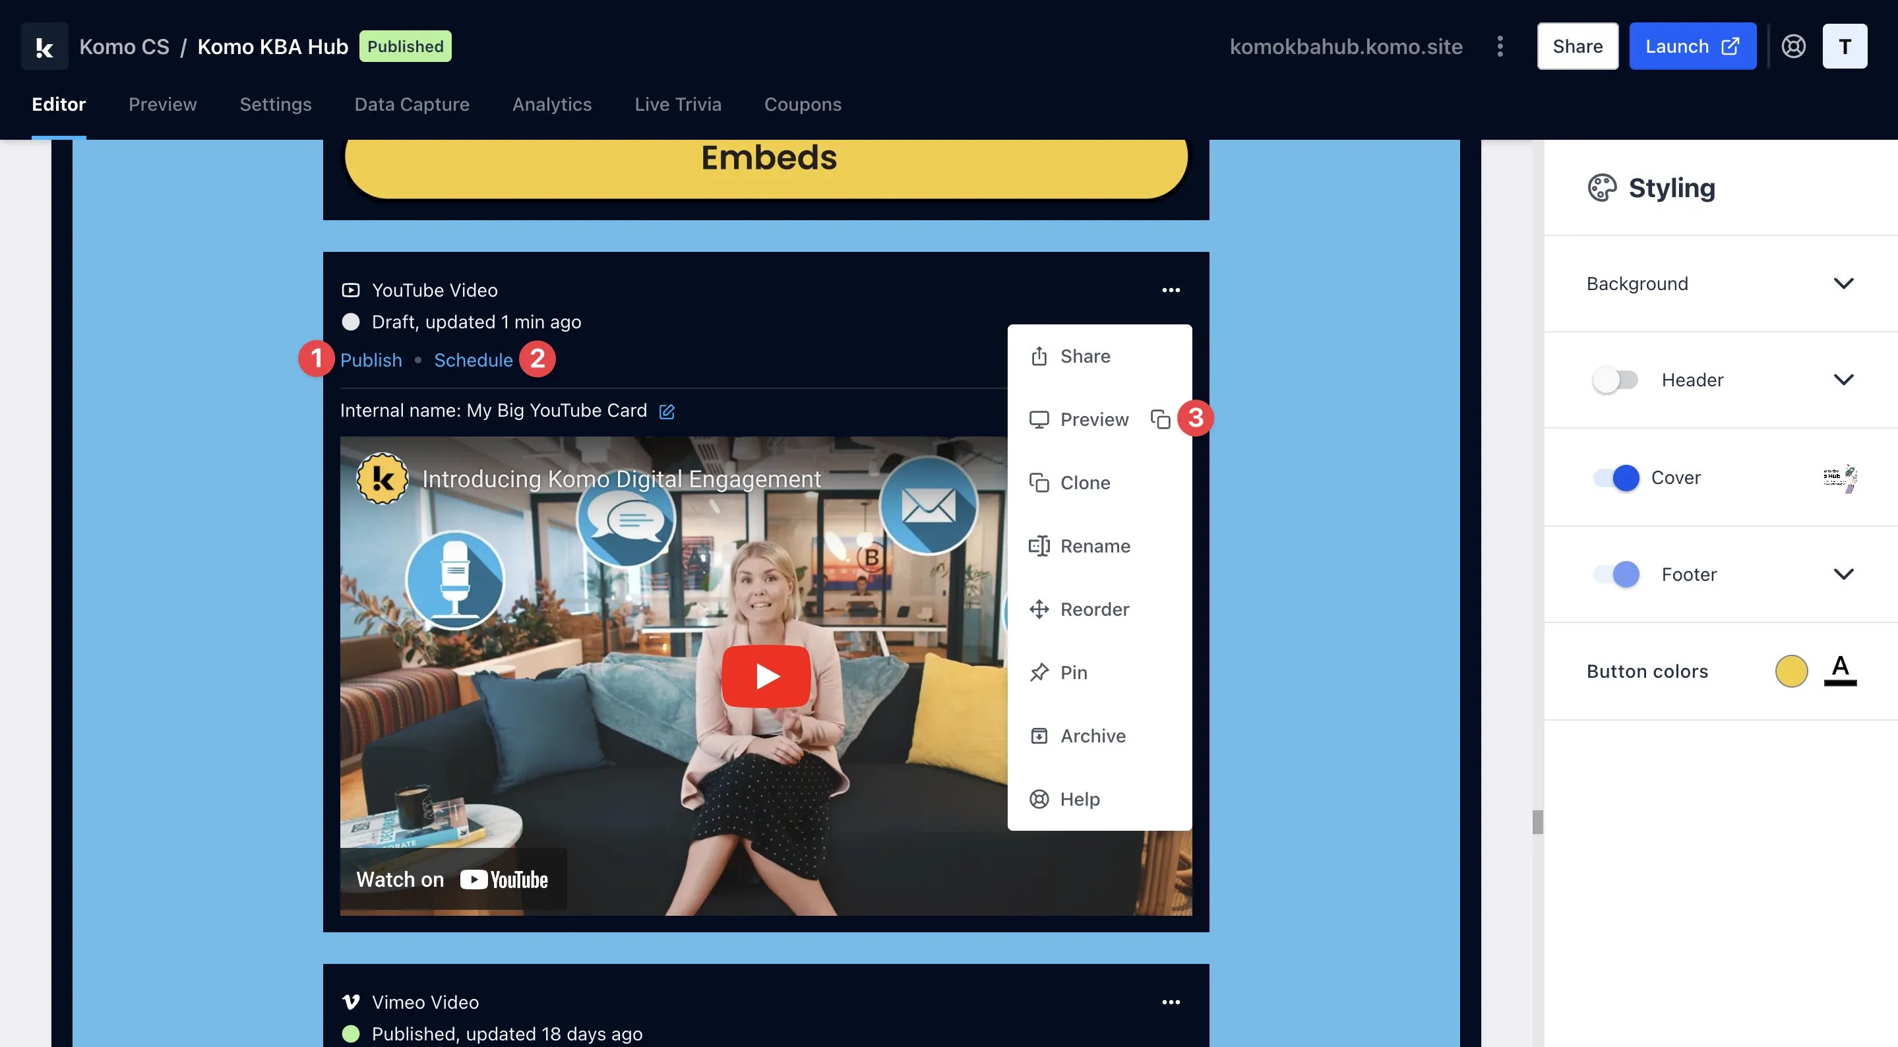Click Komo KBA Hub title
Image resolution: width=1898 pixels, height=1047 pixels.
[x=272, y=46]
